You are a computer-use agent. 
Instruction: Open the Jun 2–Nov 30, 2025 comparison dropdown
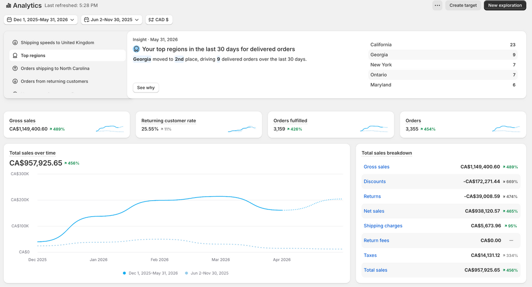tap(112, 20)
